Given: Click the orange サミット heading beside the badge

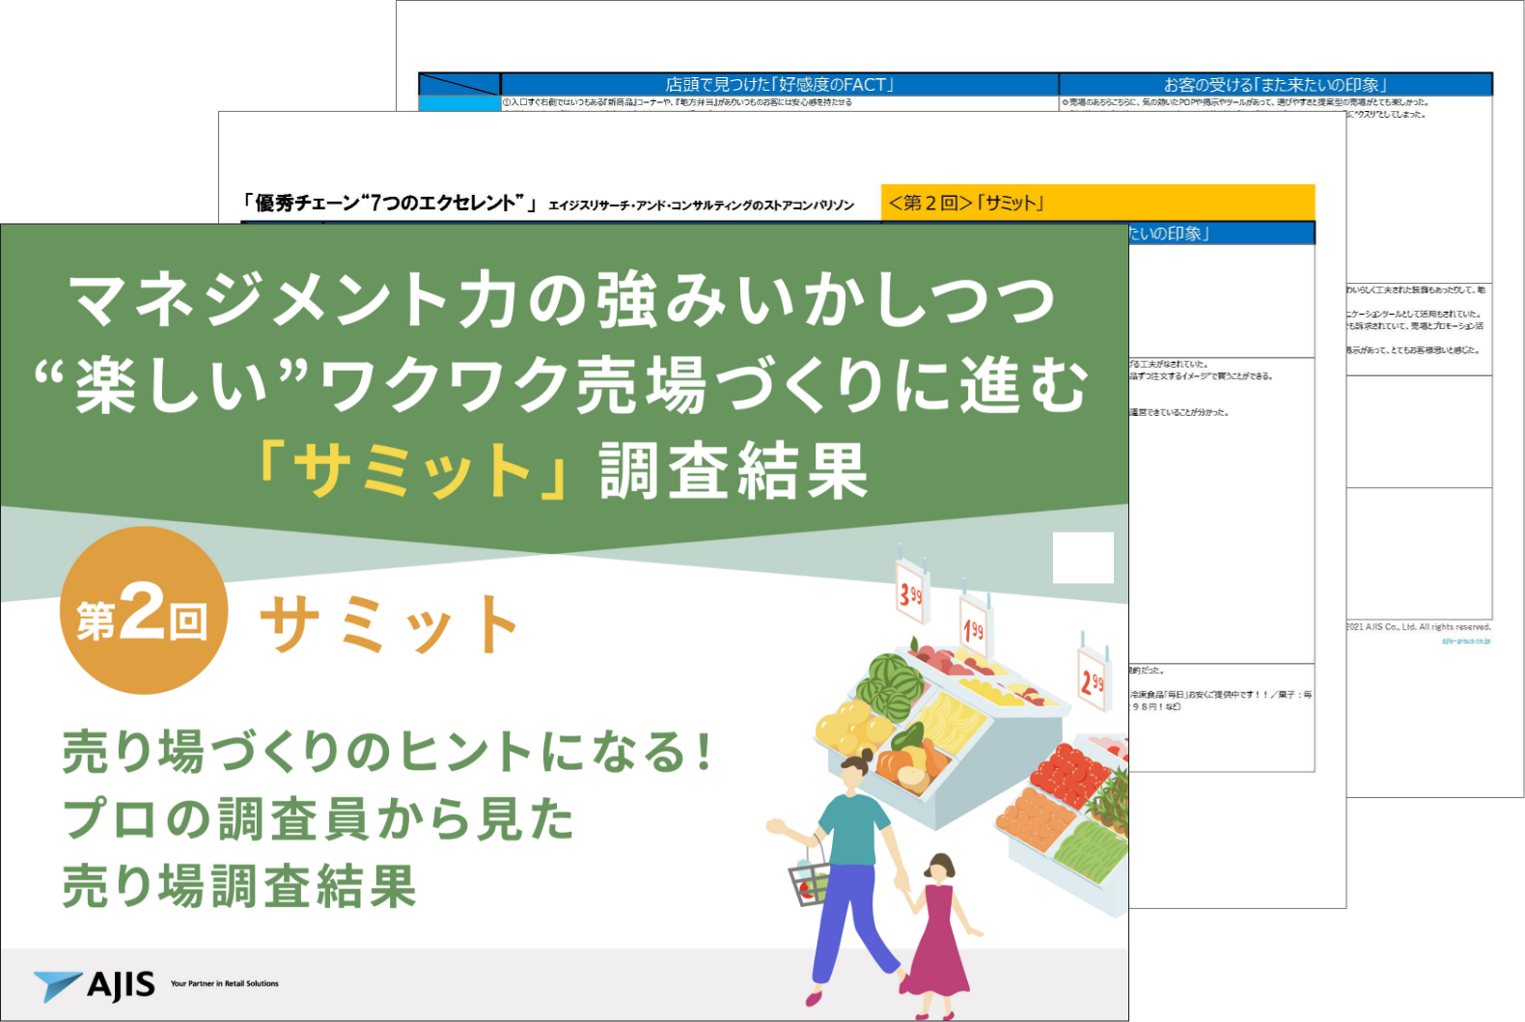Looking at the screenshot, I should 390,624.
